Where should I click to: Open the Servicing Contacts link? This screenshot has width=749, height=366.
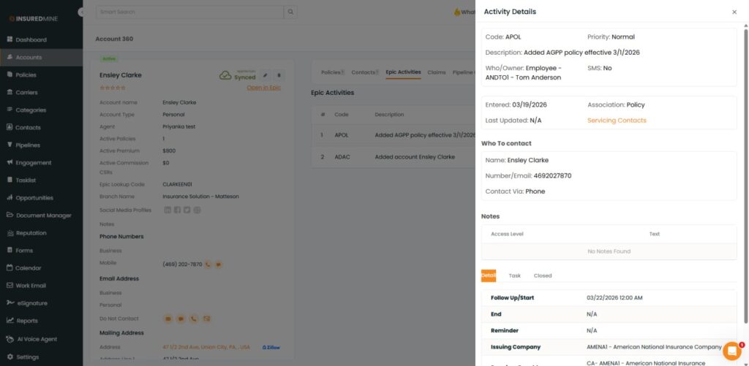click(x=617, y=121)
